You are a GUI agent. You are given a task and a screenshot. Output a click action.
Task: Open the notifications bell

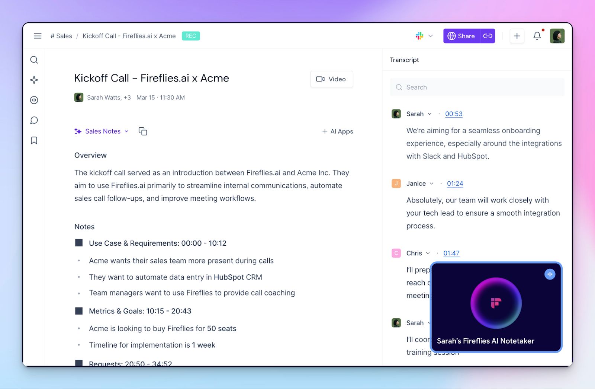click(537, 36)
